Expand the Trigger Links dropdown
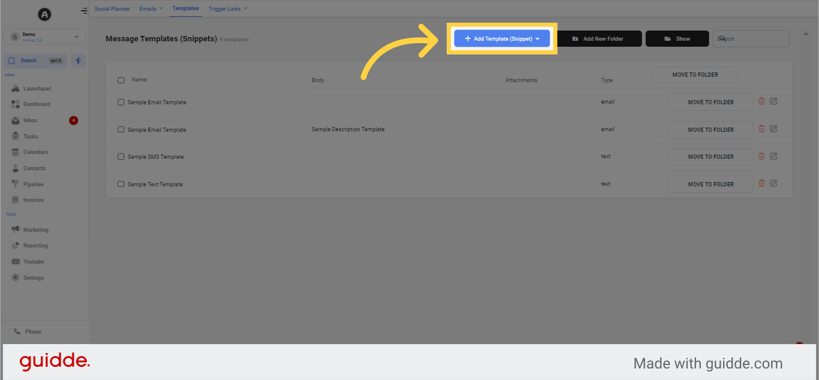The height and width of the screenshot is (380, 819). pyautogui.click(x=228, y=8)
